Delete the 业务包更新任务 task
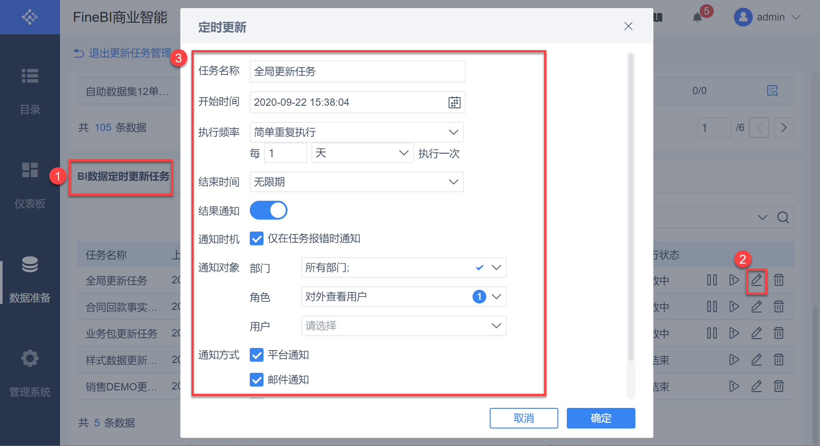 click(779, 333)
